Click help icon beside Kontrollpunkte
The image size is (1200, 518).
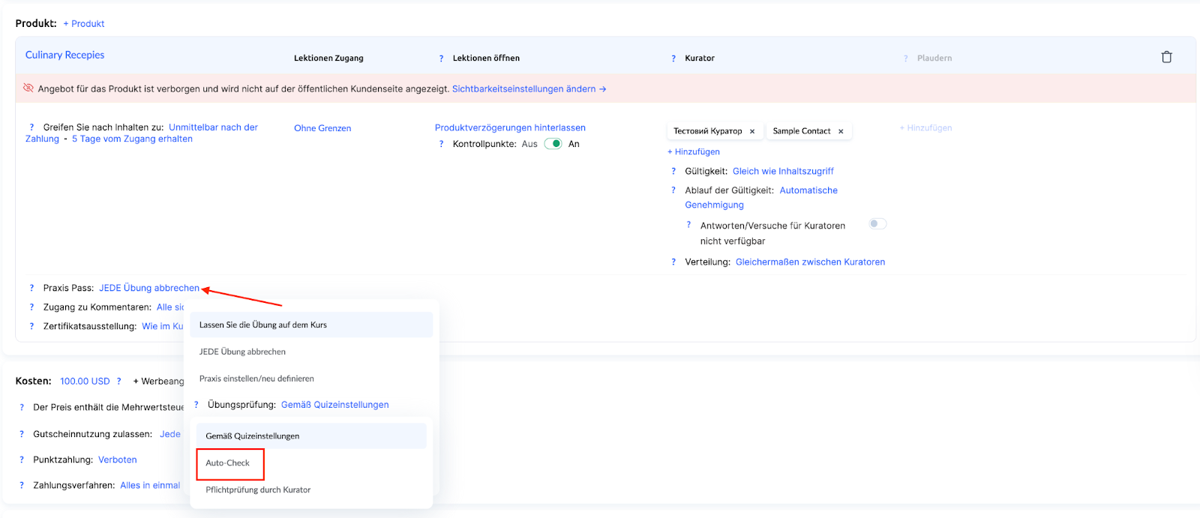pos(441,144)
